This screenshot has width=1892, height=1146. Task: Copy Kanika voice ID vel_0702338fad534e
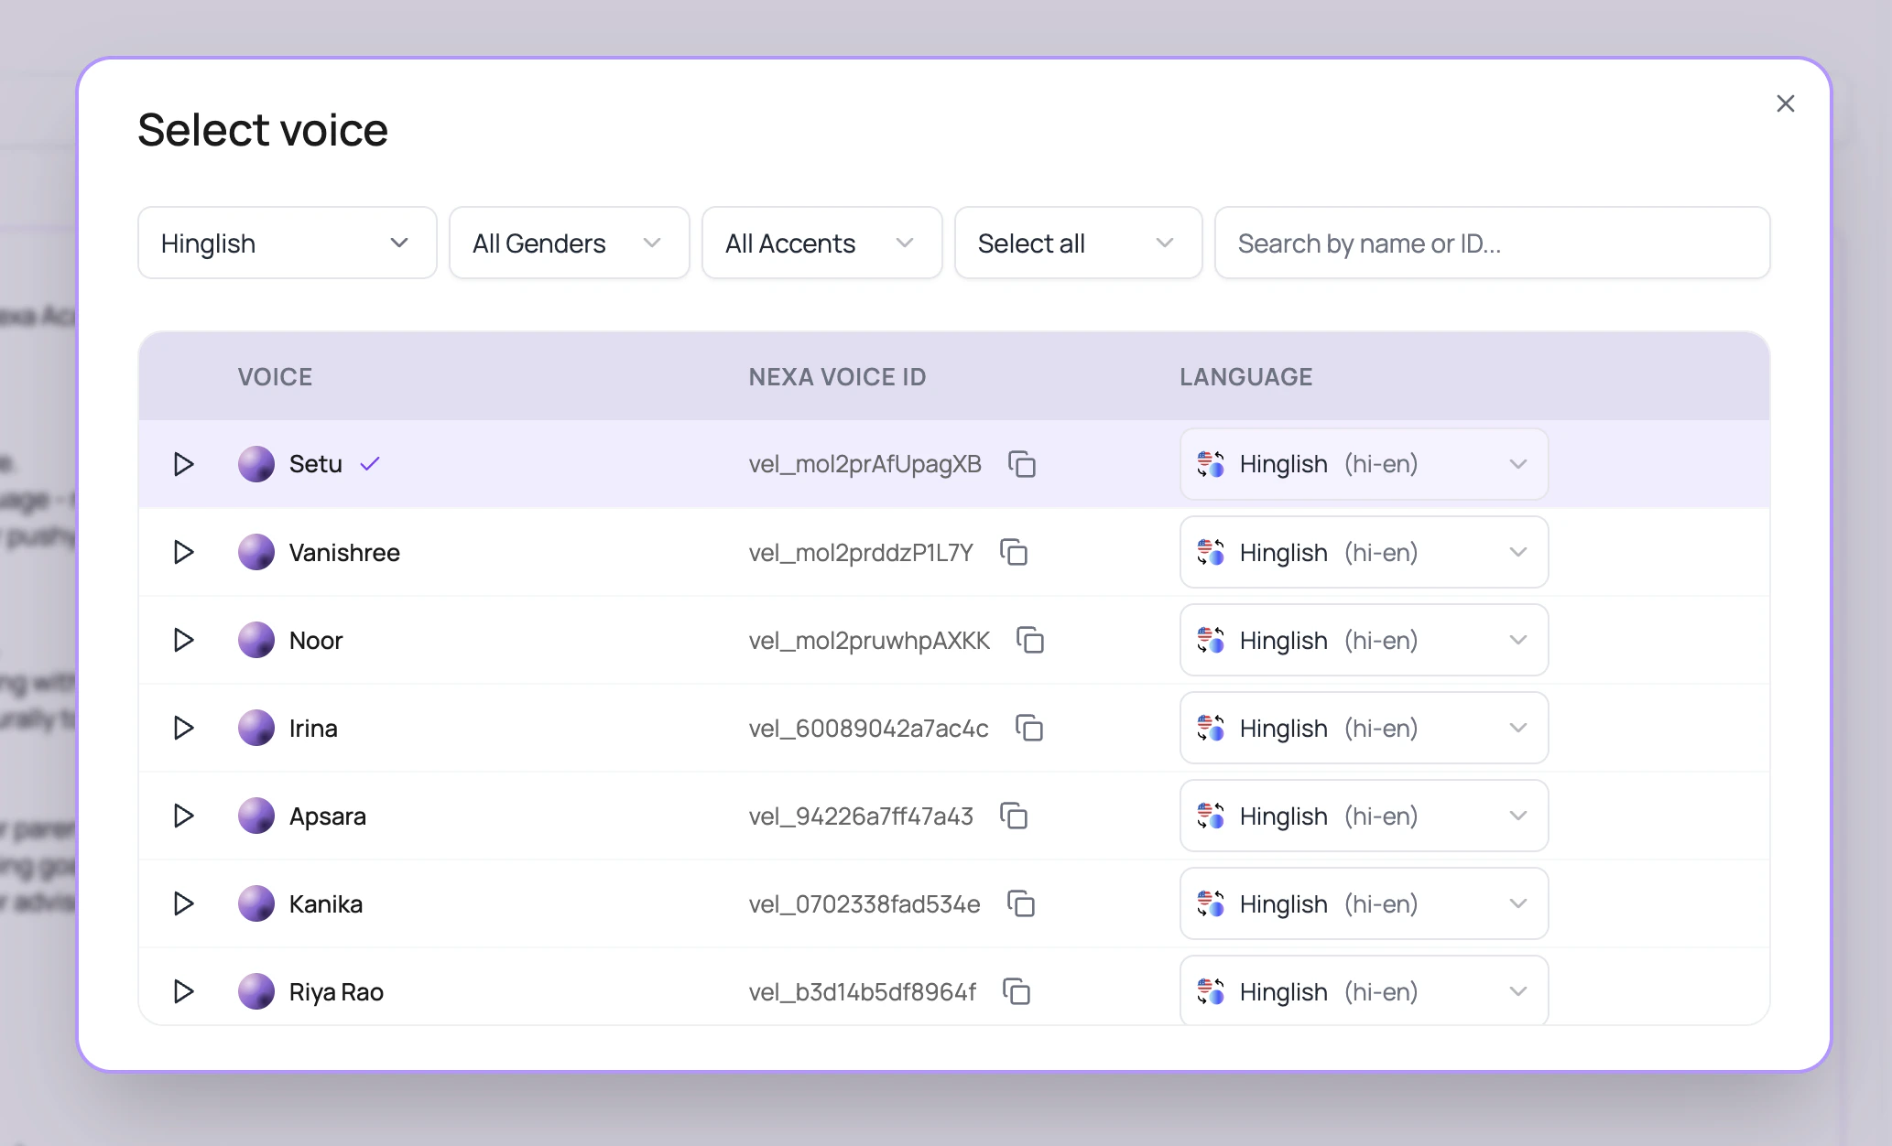[x=1021, y=903]
